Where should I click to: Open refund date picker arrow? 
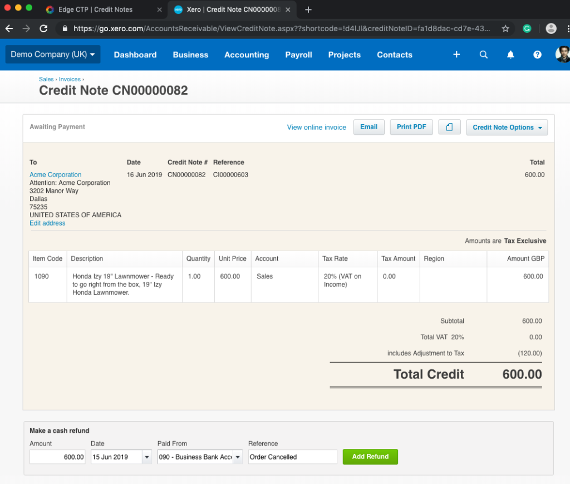(x=147, y=457)
